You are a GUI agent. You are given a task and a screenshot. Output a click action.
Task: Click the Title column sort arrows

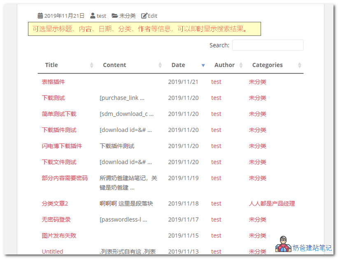[x=91, y=65]
